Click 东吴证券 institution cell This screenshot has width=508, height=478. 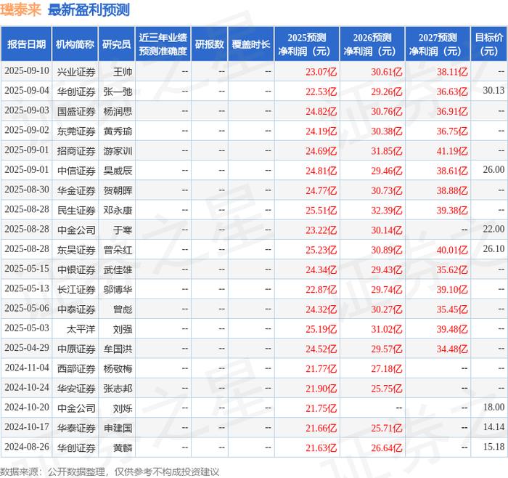click(76, 250)
